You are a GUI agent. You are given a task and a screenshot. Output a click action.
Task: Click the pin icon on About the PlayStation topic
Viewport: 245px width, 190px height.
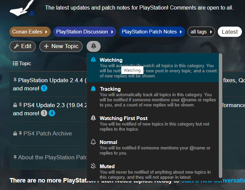tap(15, 157)
